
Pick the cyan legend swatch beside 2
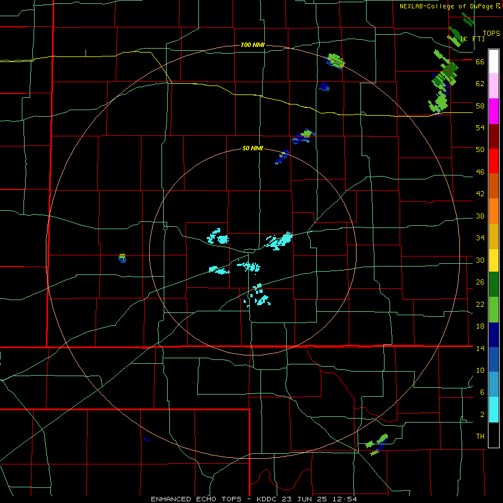coord(493,410)
